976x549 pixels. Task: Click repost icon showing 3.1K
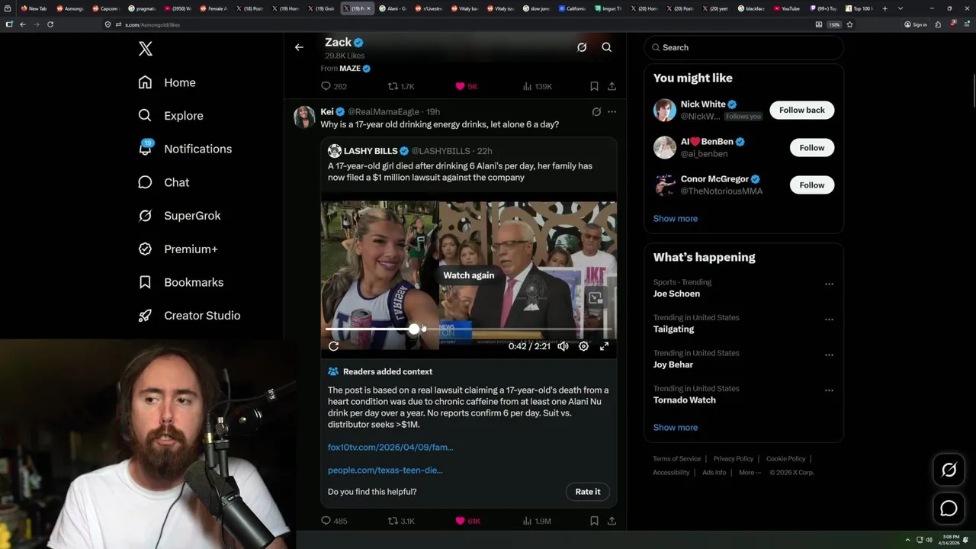pos(393,521)
